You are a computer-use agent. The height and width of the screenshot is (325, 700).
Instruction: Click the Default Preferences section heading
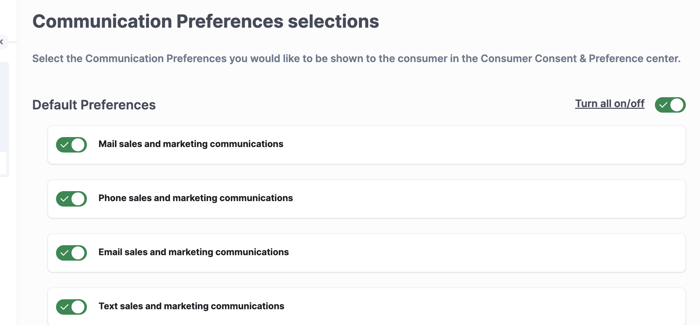pyautogui.click(x=94, y=105)
